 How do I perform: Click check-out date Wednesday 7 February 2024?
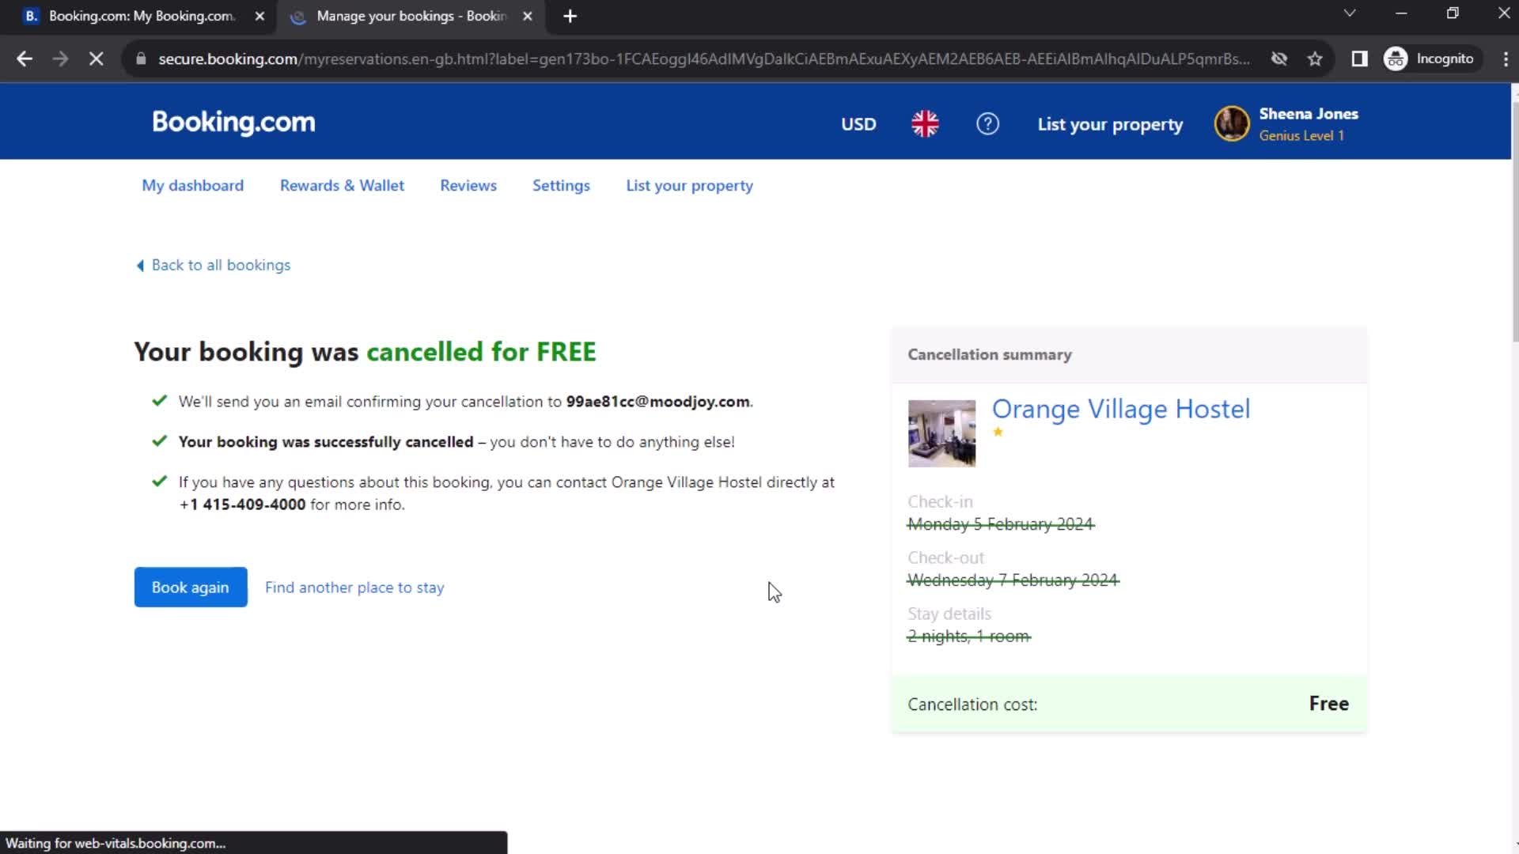coord(1013,580)
